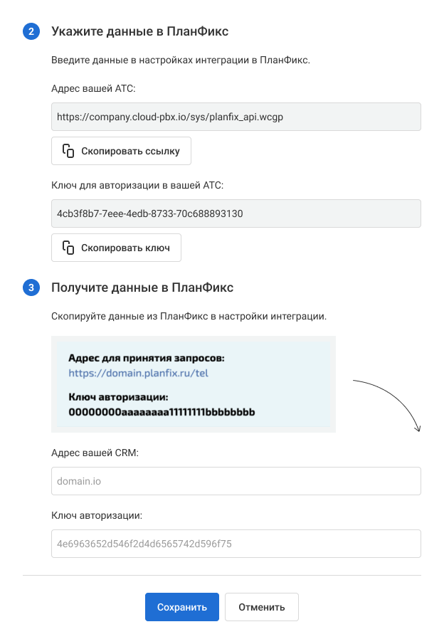Screen dimensions: 444x644
Task: Click the heading "Получите данные в ПланФикс"
Action: click(x=142, y=287)
